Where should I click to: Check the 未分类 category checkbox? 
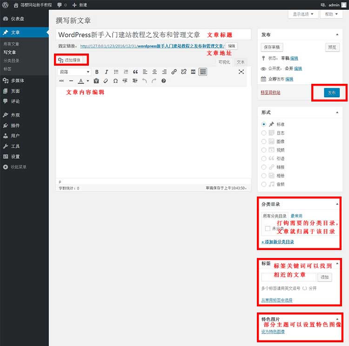click(x=268, y=229)
